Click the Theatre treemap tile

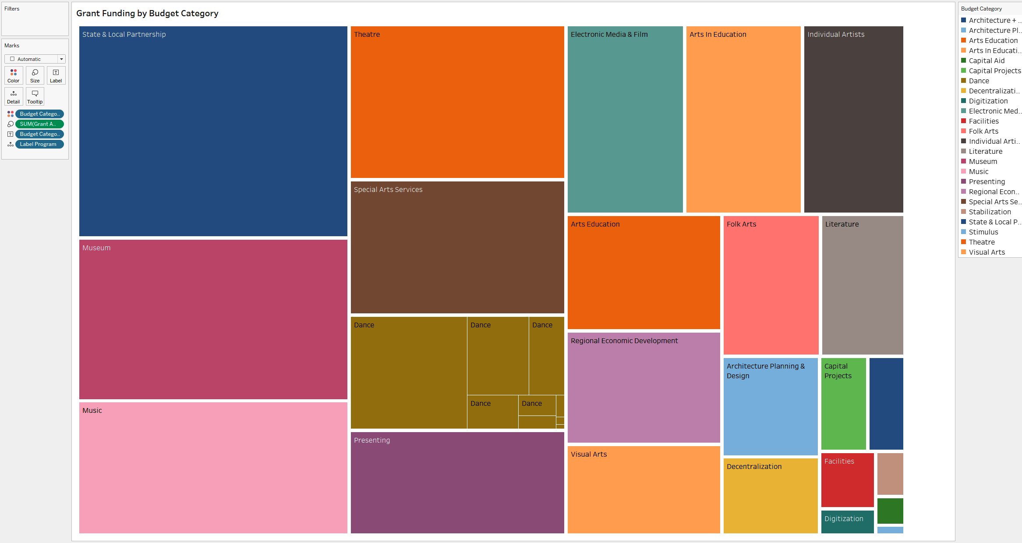click(457, 102)
